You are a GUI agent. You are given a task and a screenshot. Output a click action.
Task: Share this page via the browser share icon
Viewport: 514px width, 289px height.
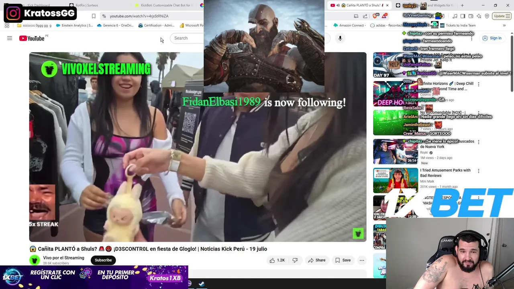click(365, 16)
